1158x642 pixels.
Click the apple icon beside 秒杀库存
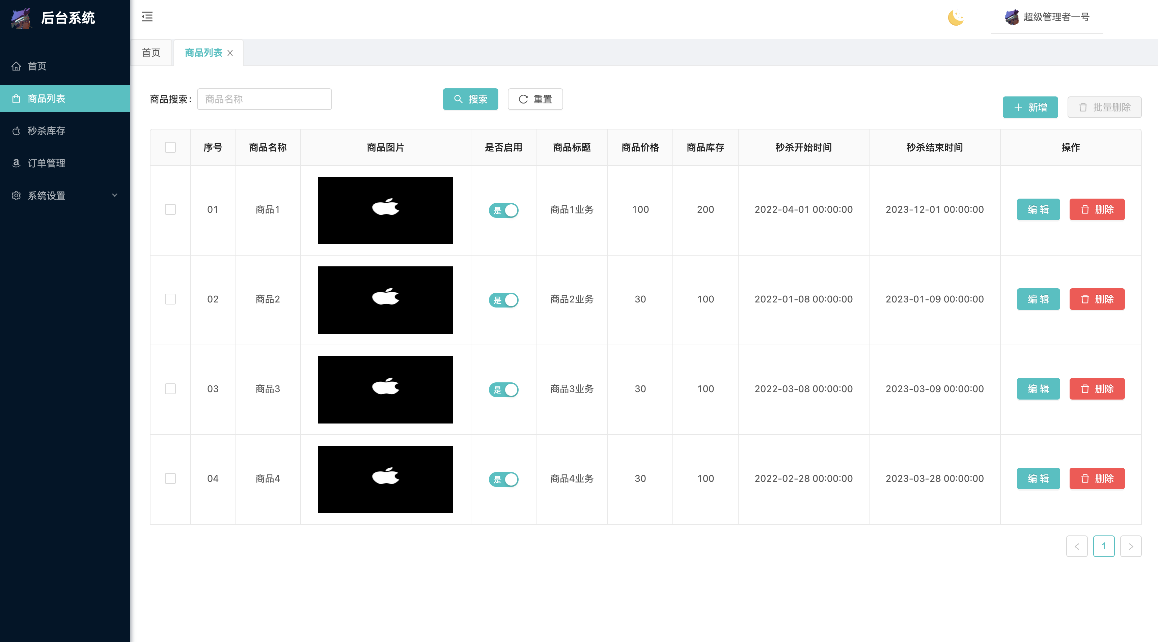click(16, 131)
